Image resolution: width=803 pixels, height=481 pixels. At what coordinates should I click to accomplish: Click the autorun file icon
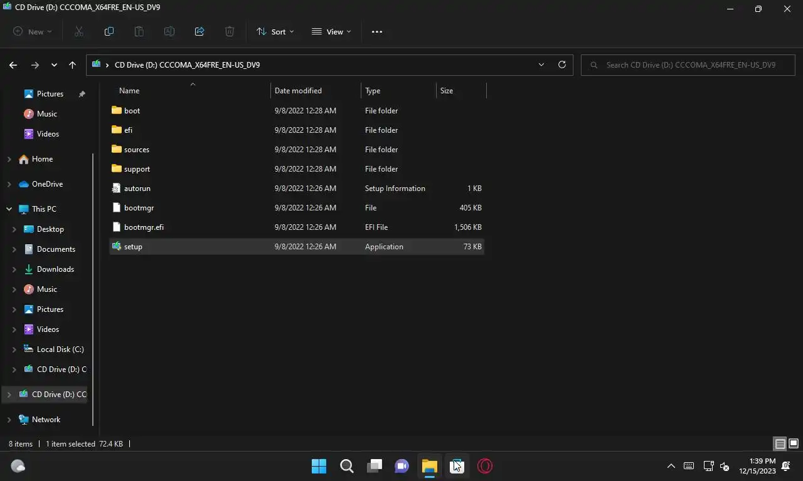(116, 188)
